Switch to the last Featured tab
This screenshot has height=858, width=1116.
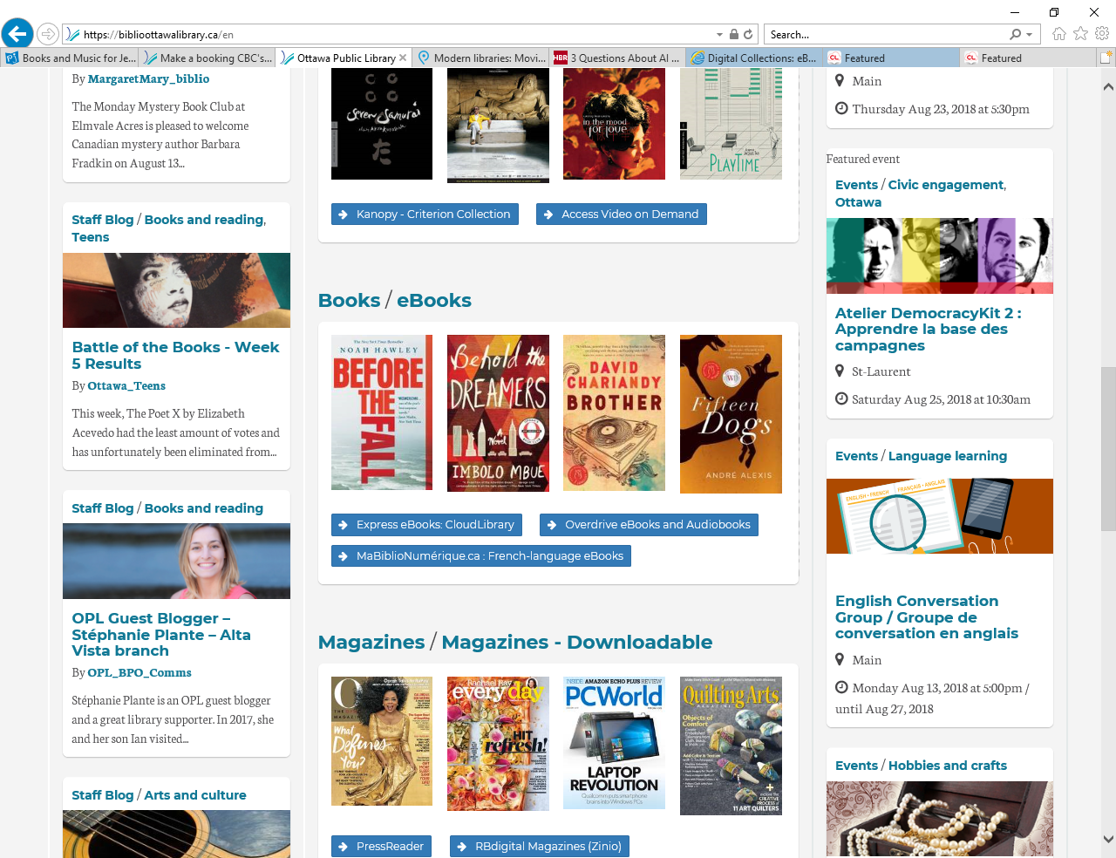[1027, 58]
